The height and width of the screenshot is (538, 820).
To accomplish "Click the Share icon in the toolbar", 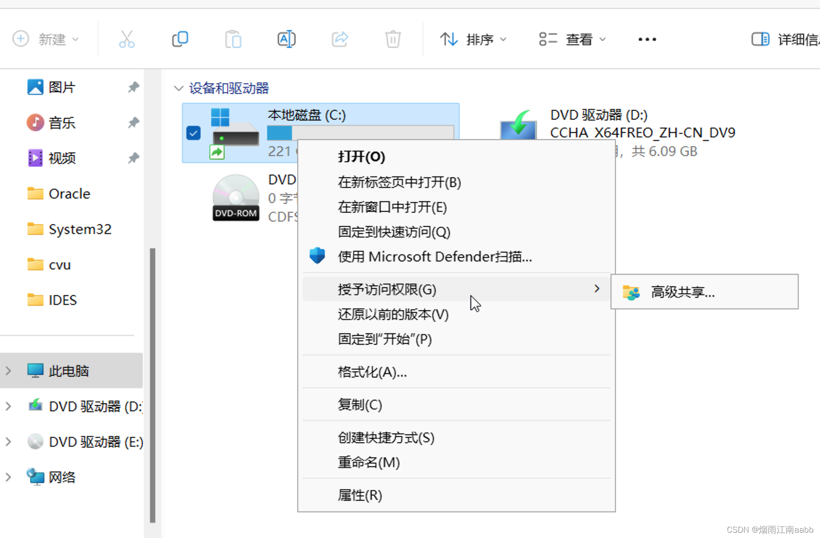I will point(339,39).
